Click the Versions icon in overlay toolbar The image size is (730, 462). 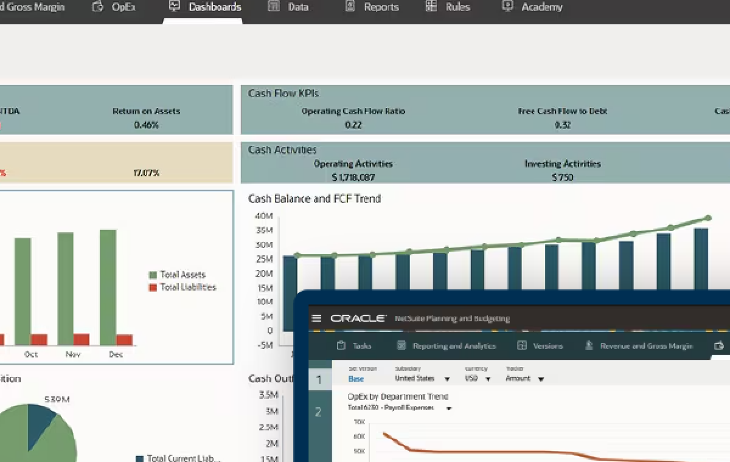tap(521, 346)
